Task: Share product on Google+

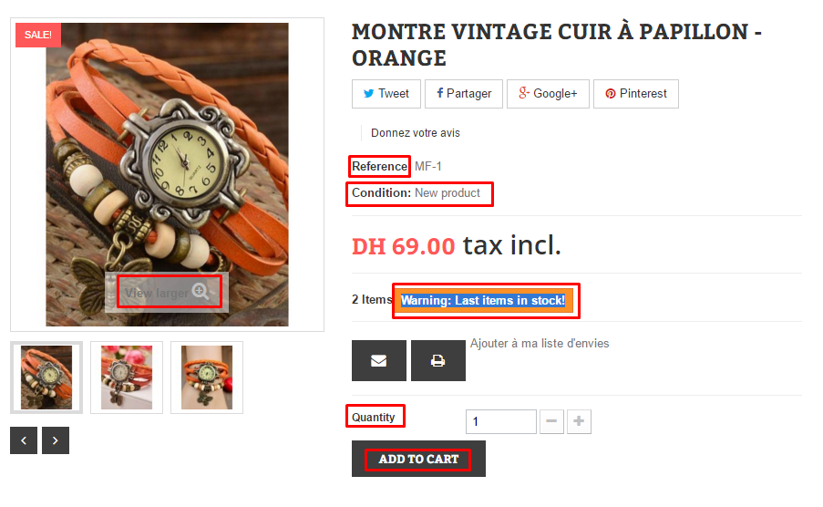Action: [x=548, y=94]
